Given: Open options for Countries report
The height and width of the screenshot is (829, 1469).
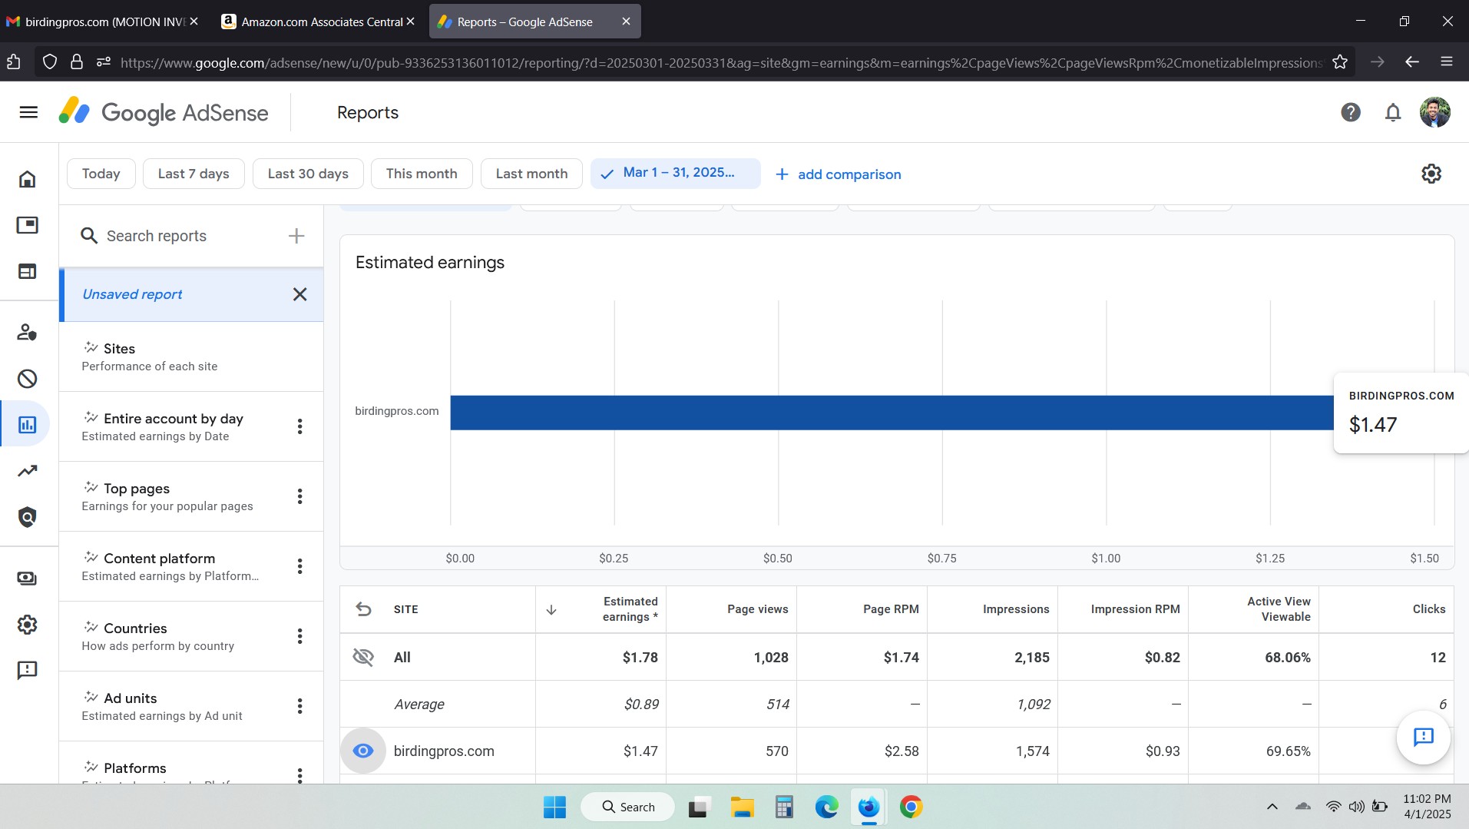Looking at the screenshot, I should [x=300, y=636].
